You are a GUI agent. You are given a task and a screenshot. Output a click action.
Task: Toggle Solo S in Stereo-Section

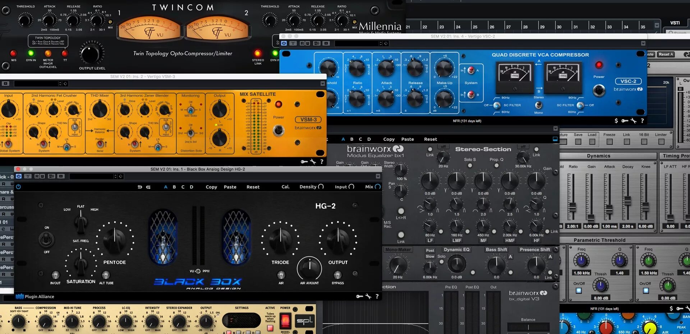click(x=470, y=166)
